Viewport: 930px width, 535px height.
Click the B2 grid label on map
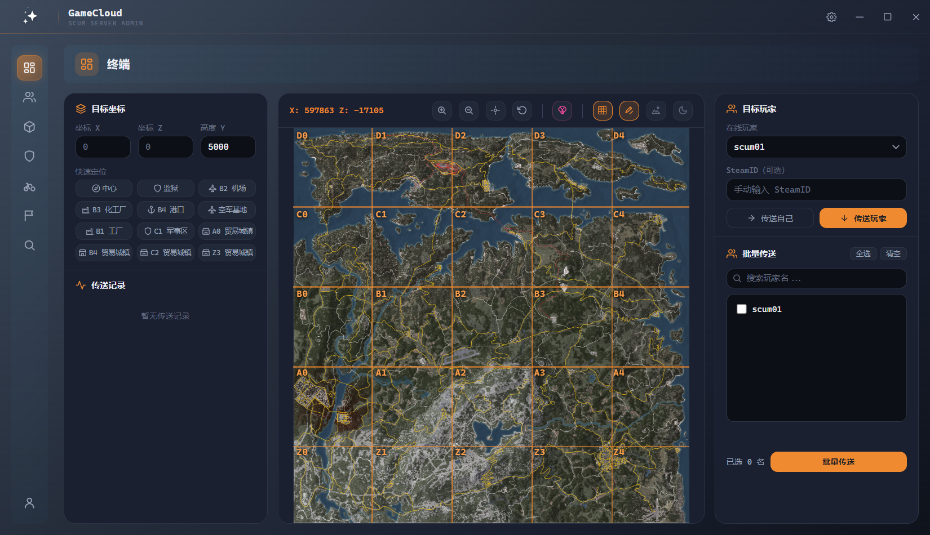460,294
